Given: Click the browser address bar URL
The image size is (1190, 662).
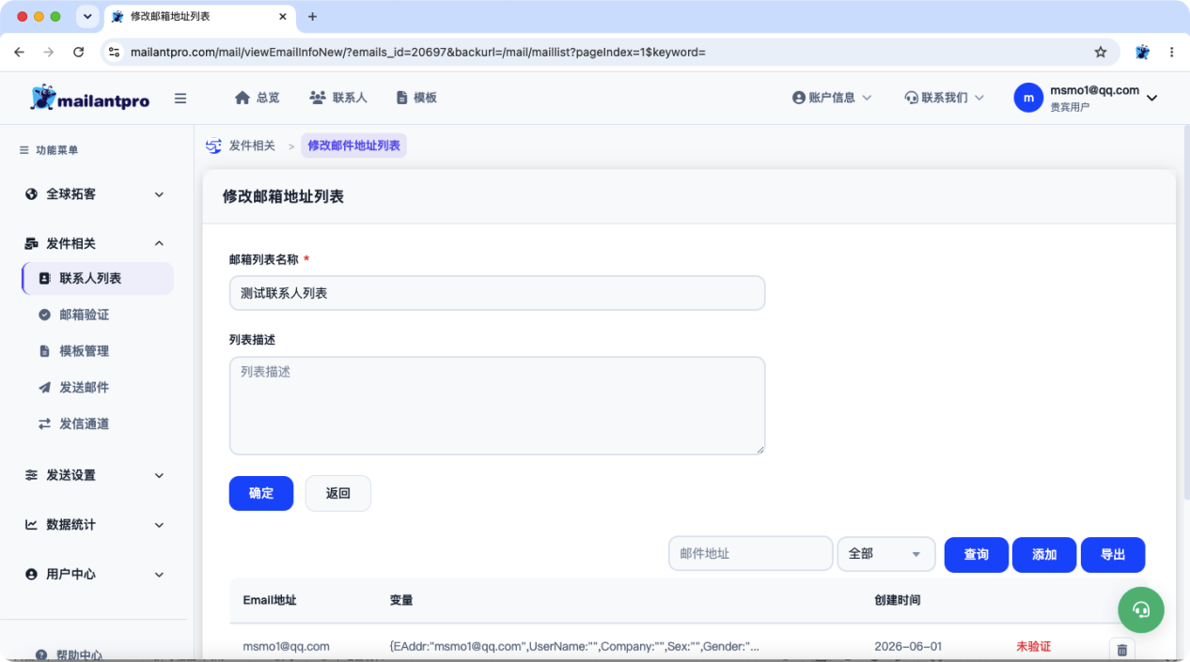Looking at the screenshot, I should coord(418,52).
